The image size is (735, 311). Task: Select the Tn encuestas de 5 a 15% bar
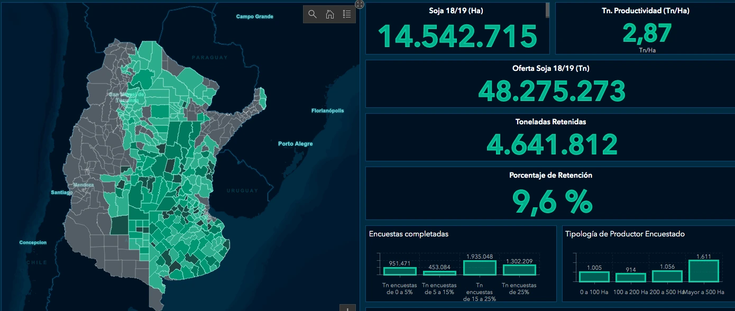[439, 273]
